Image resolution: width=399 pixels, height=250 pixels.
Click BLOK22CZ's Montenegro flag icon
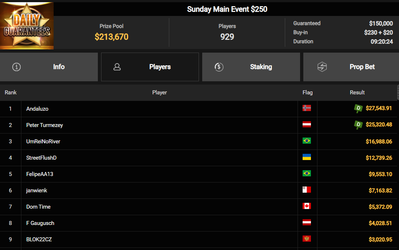click(307, 239)
